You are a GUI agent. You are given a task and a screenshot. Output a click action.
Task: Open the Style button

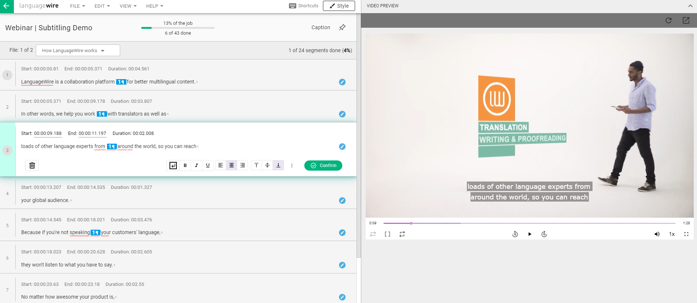(339, 6)
